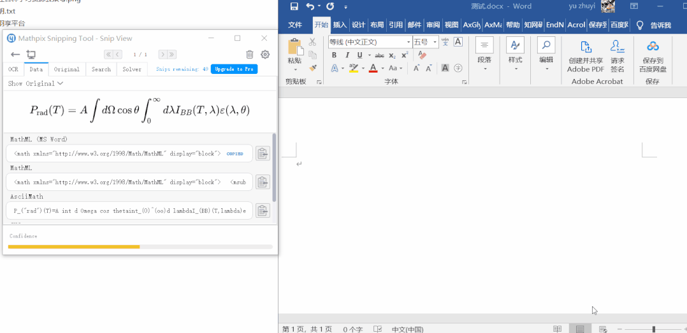Open 插入 ribbon tab in Word

coord(340,25)
